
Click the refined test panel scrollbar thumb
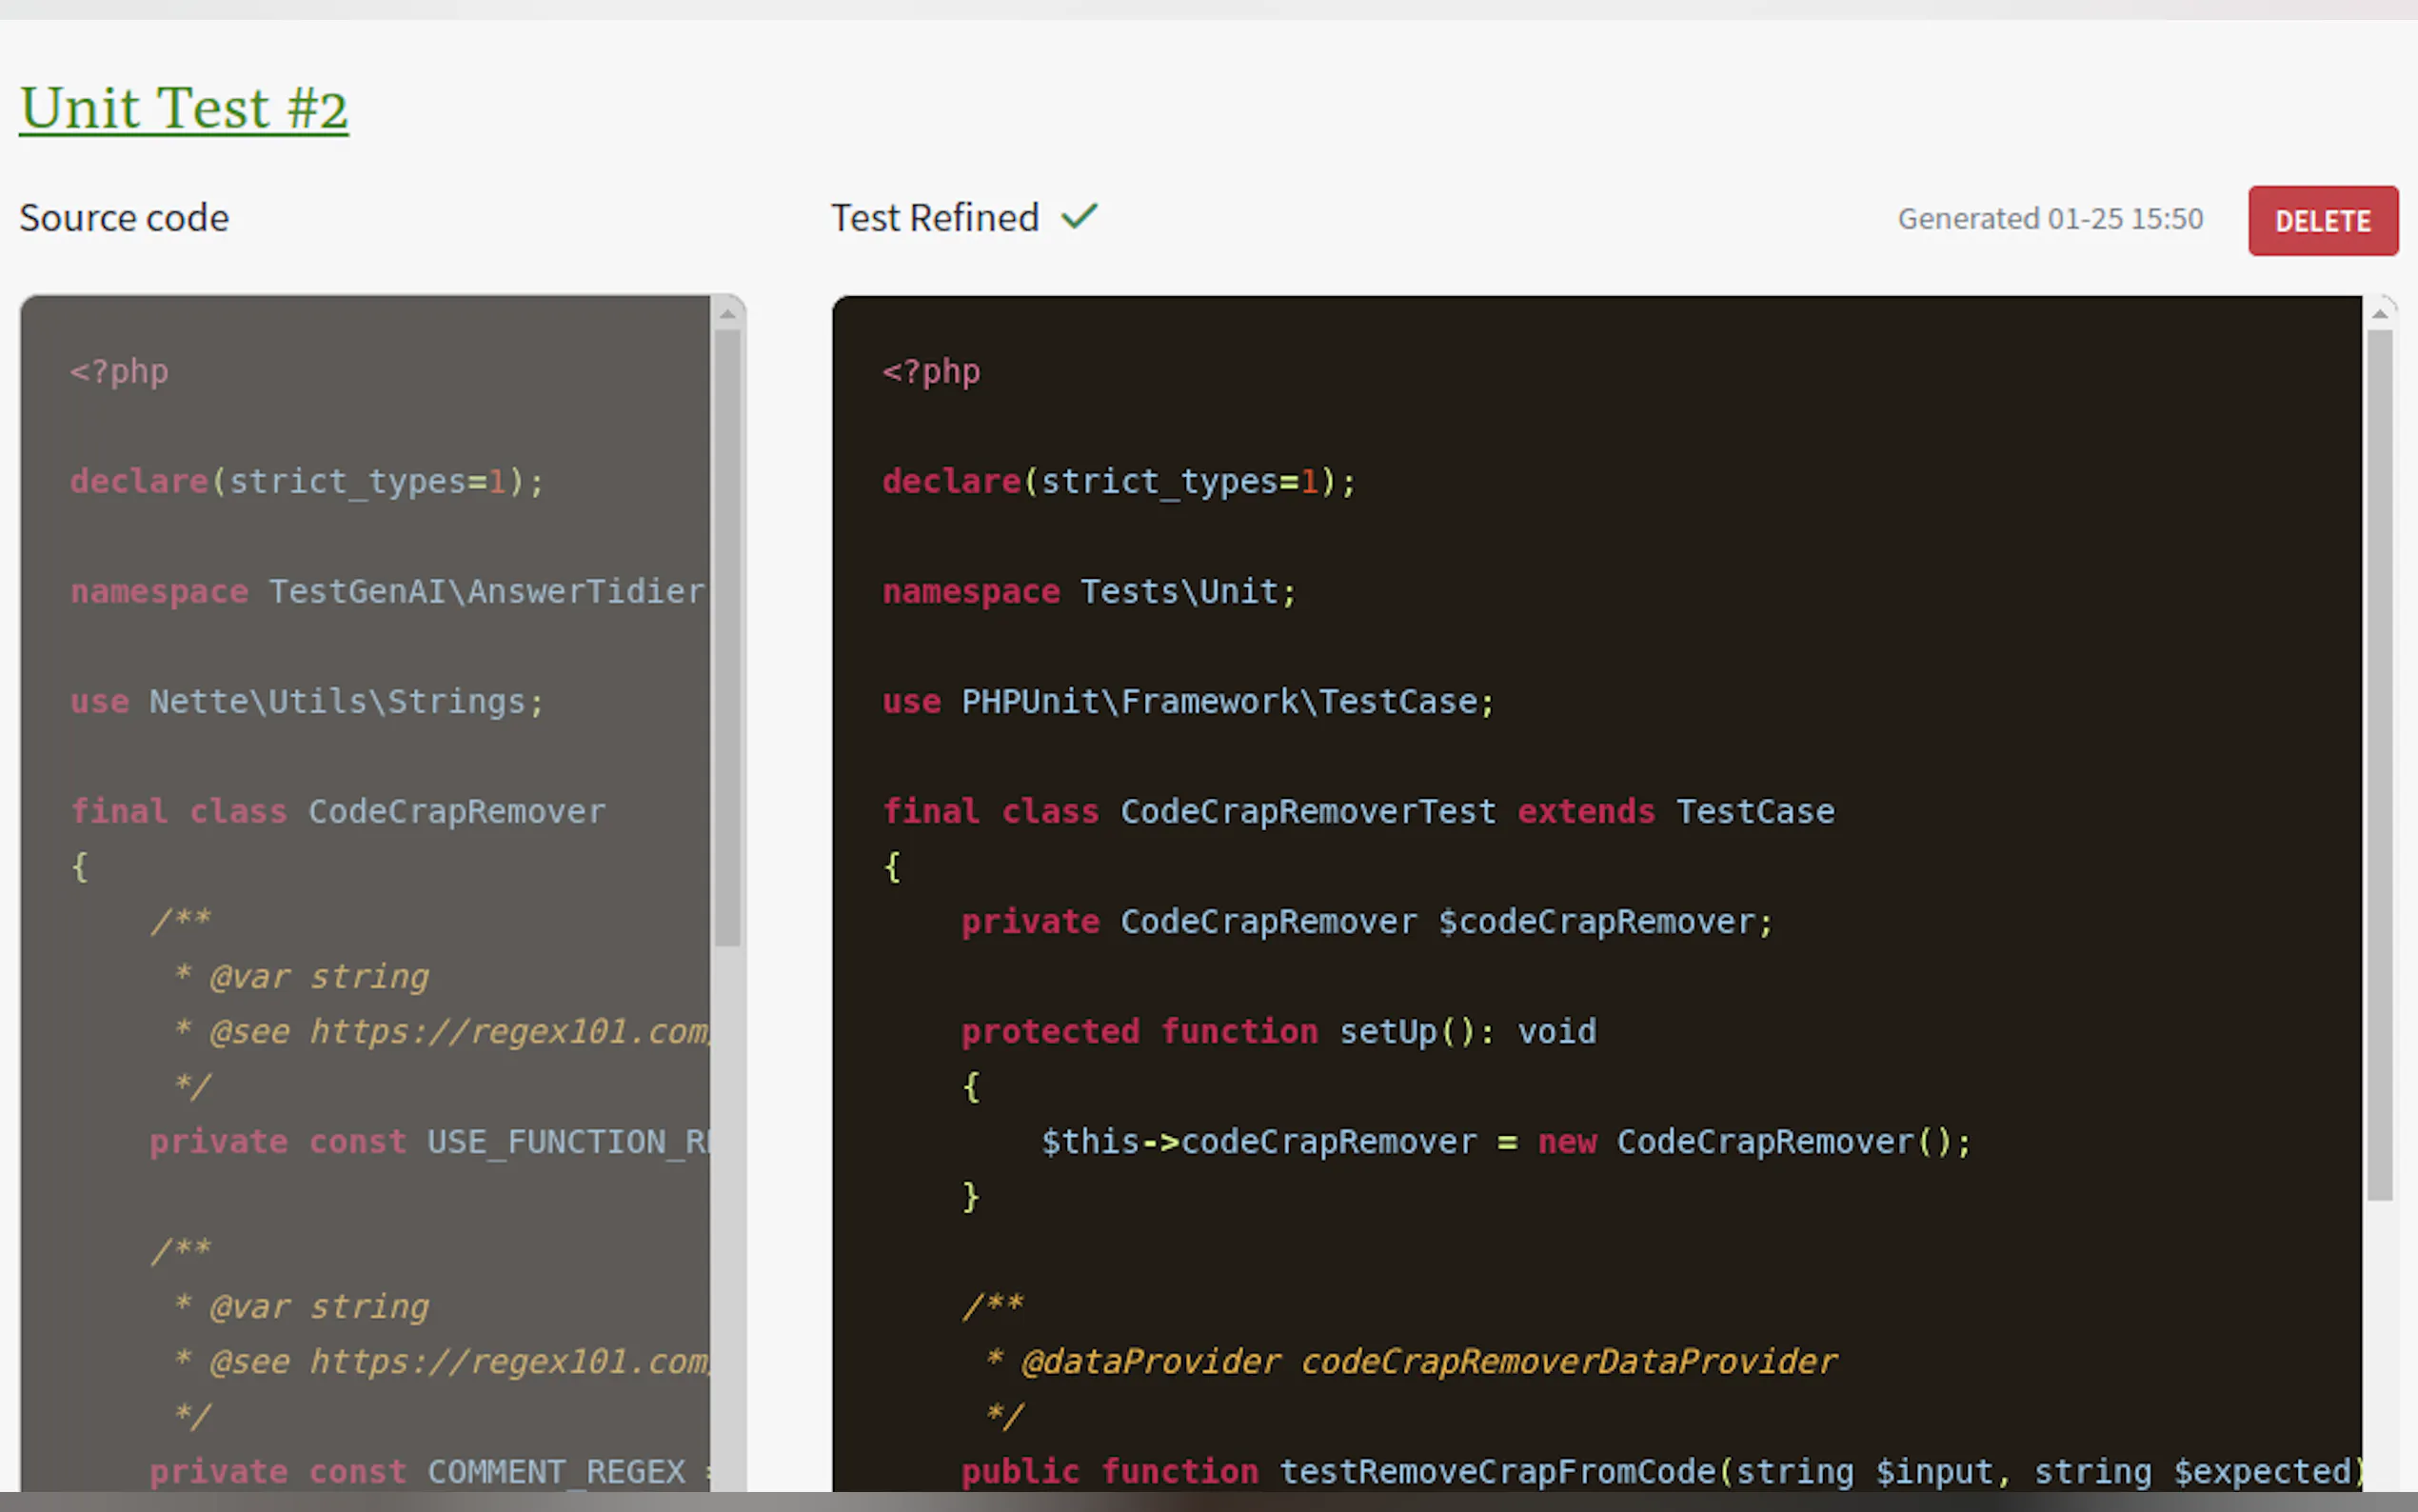[2380, 765]
